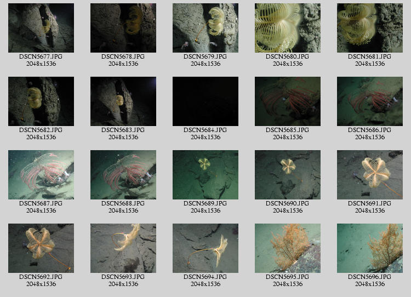Open image DSCN5688.JPG
The width and height of the screenshot is (411, 297).
(123, 175)
